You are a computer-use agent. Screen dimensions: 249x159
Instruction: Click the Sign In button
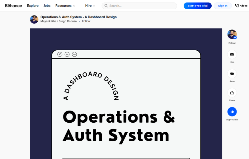223,6
